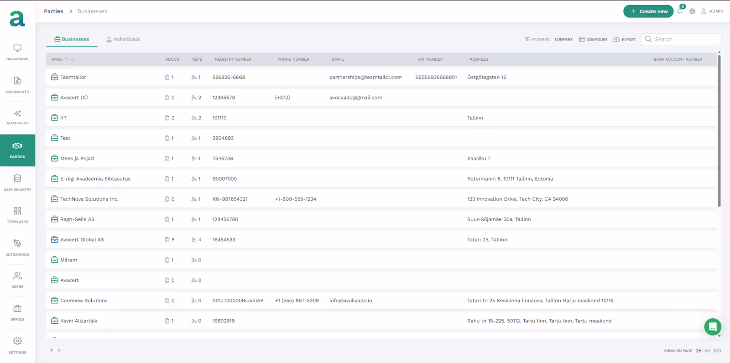
Task: Click the Email column header
Action: tap(338, 59)
